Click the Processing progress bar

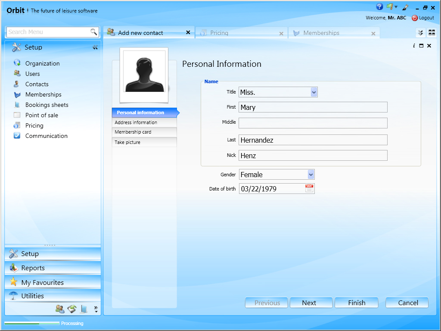pos(32,323)
